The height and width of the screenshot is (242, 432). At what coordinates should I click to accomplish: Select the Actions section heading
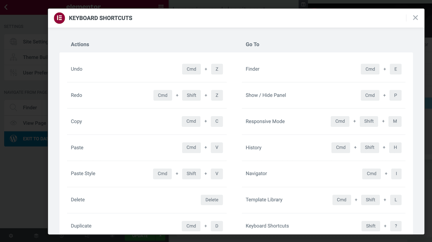pos(80,44)
